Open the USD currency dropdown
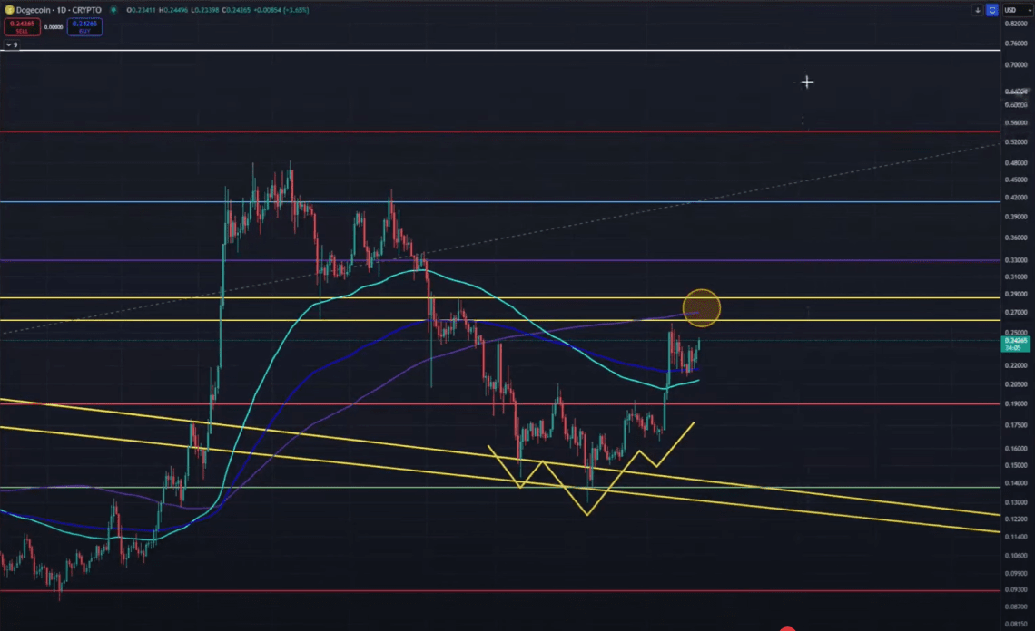This screenshot has height=631, width=1035. click(1017, 10)
